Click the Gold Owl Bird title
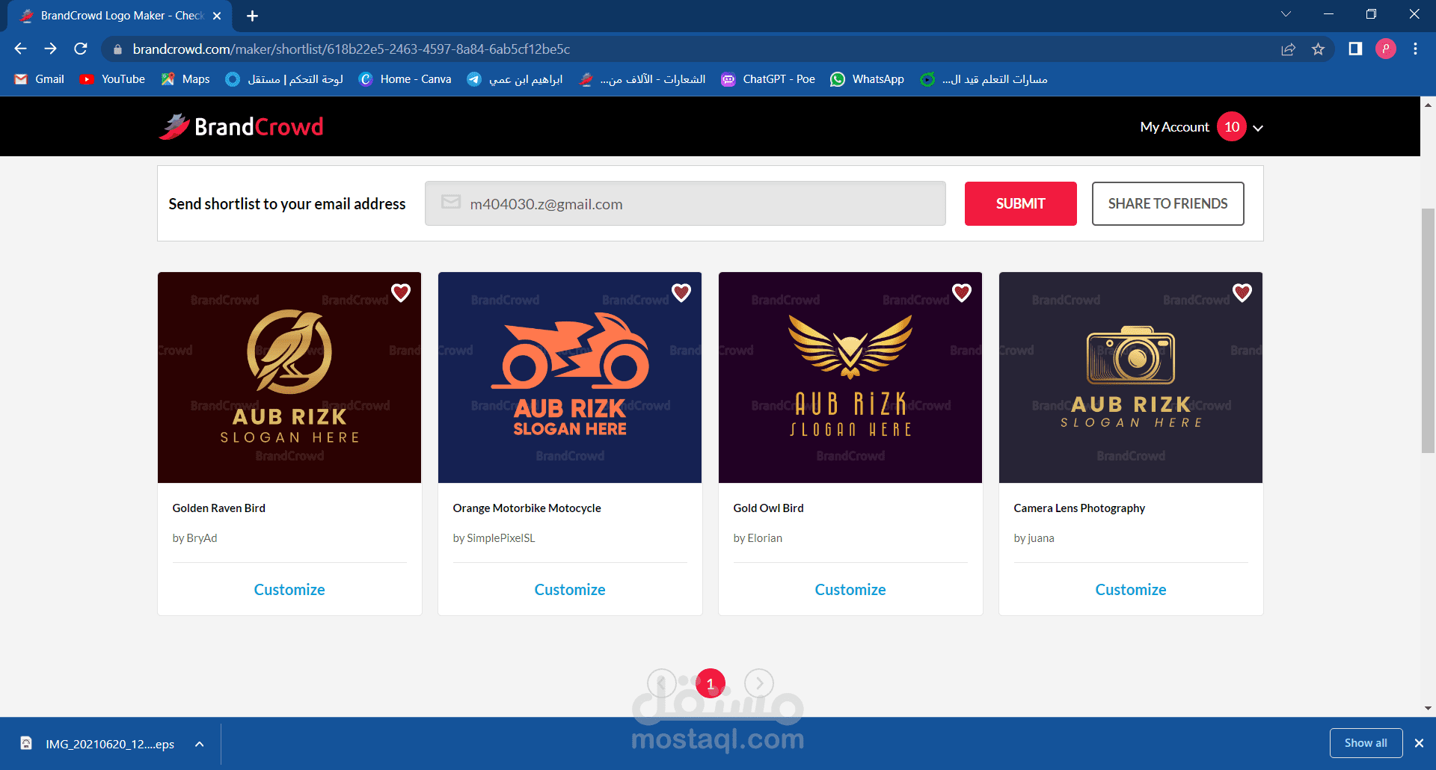 pos(768,508)
